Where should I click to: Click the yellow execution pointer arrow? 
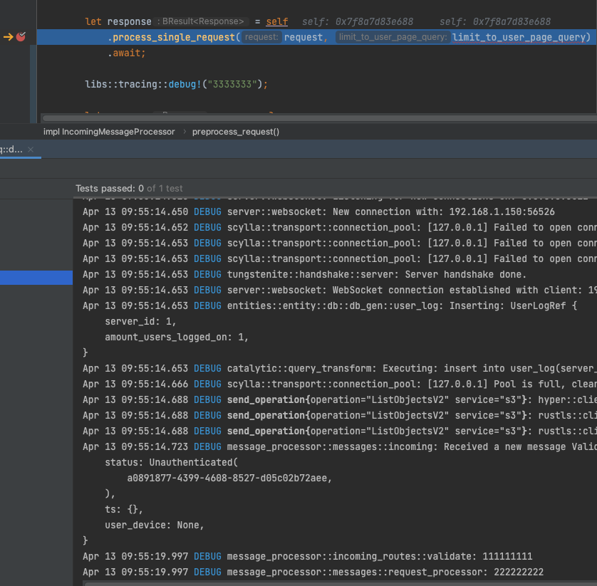click(x=9, y=37)
